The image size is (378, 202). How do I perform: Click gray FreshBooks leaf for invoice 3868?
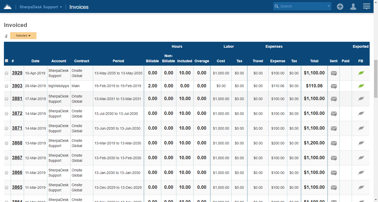tap(361, 143)
